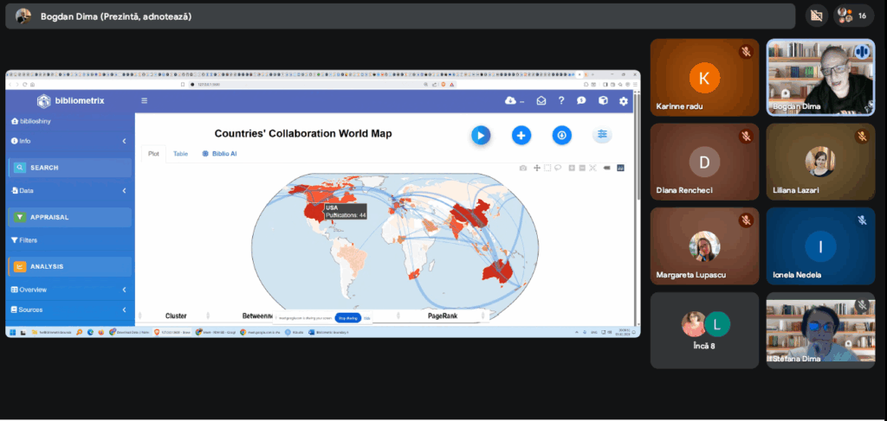This screenshot has width=887, height=421.
Task: Toggle the hide-presentation icon in top bar
Action: [x=815, y=16]
